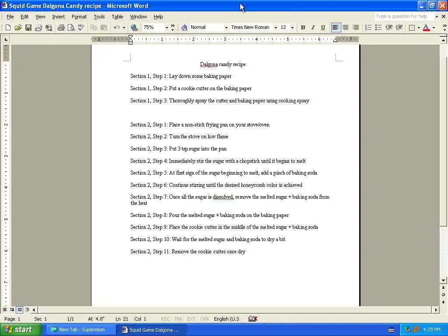Click the E-mail envelope toolbar icon

tap(38, 28)
